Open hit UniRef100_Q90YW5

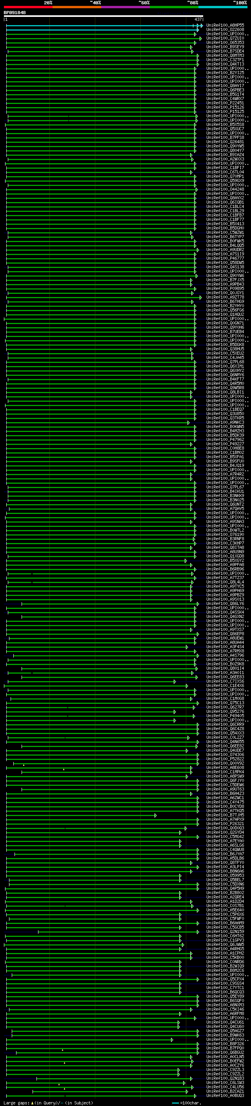(225, 146)
